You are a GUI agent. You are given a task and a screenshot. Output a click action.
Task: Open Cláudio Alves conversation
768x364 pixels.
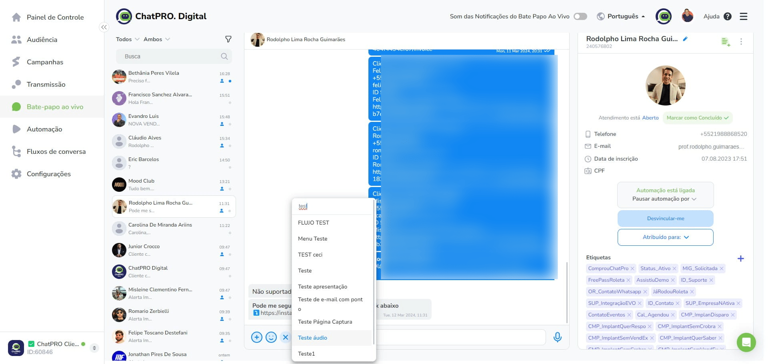[x=174, y=141]
